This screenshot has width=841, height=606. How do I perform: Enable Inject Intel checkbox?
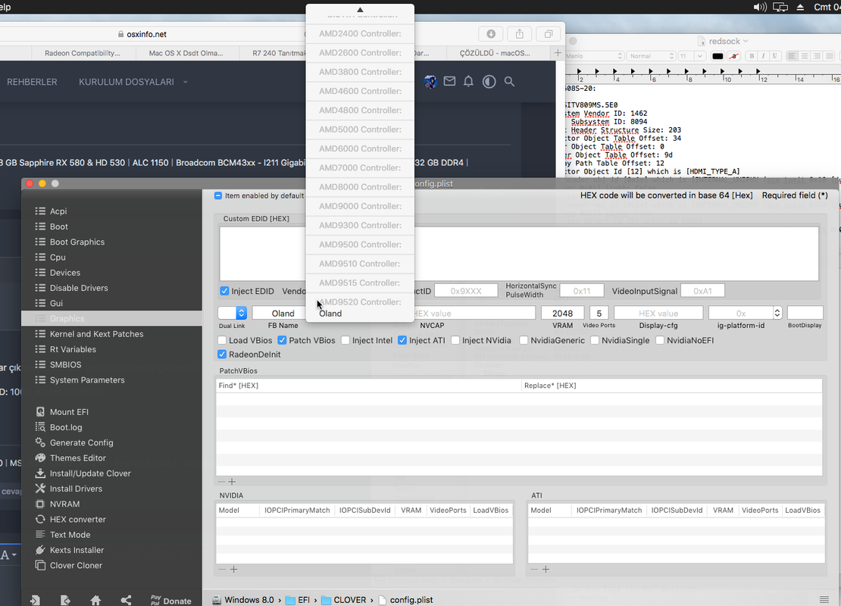click(x=345, y=341)
